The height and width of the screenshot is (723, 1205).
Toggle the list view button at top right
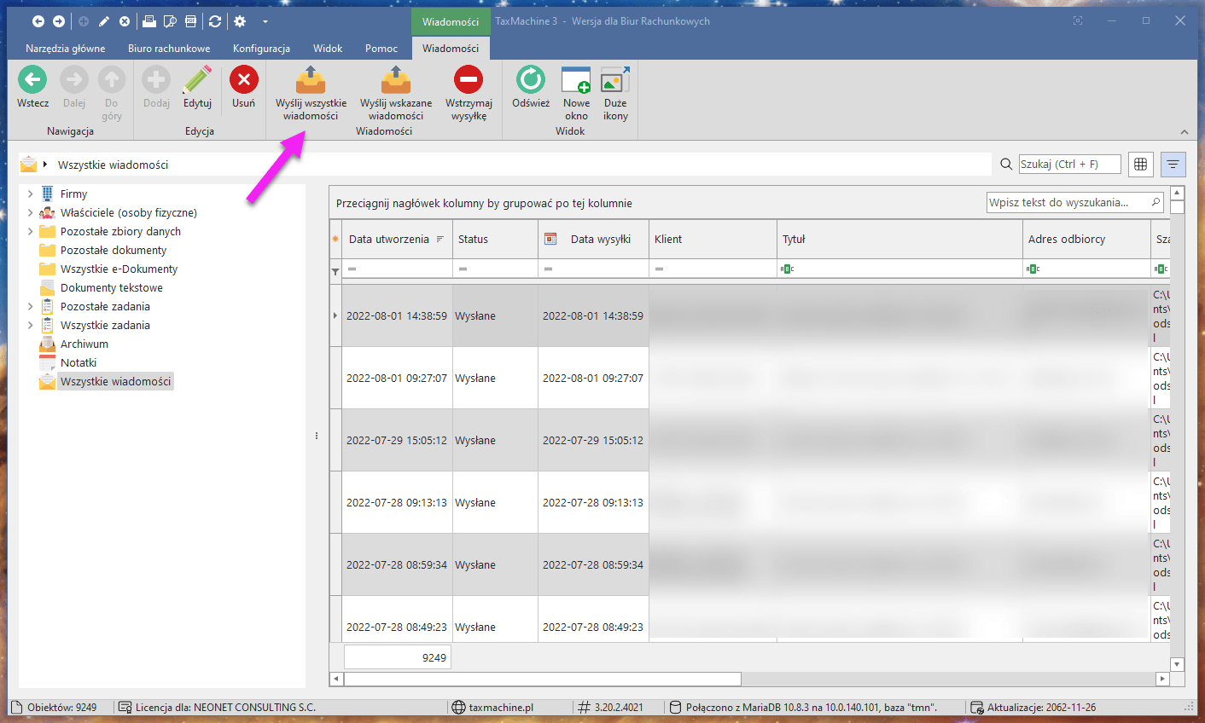click(1173, 165)
